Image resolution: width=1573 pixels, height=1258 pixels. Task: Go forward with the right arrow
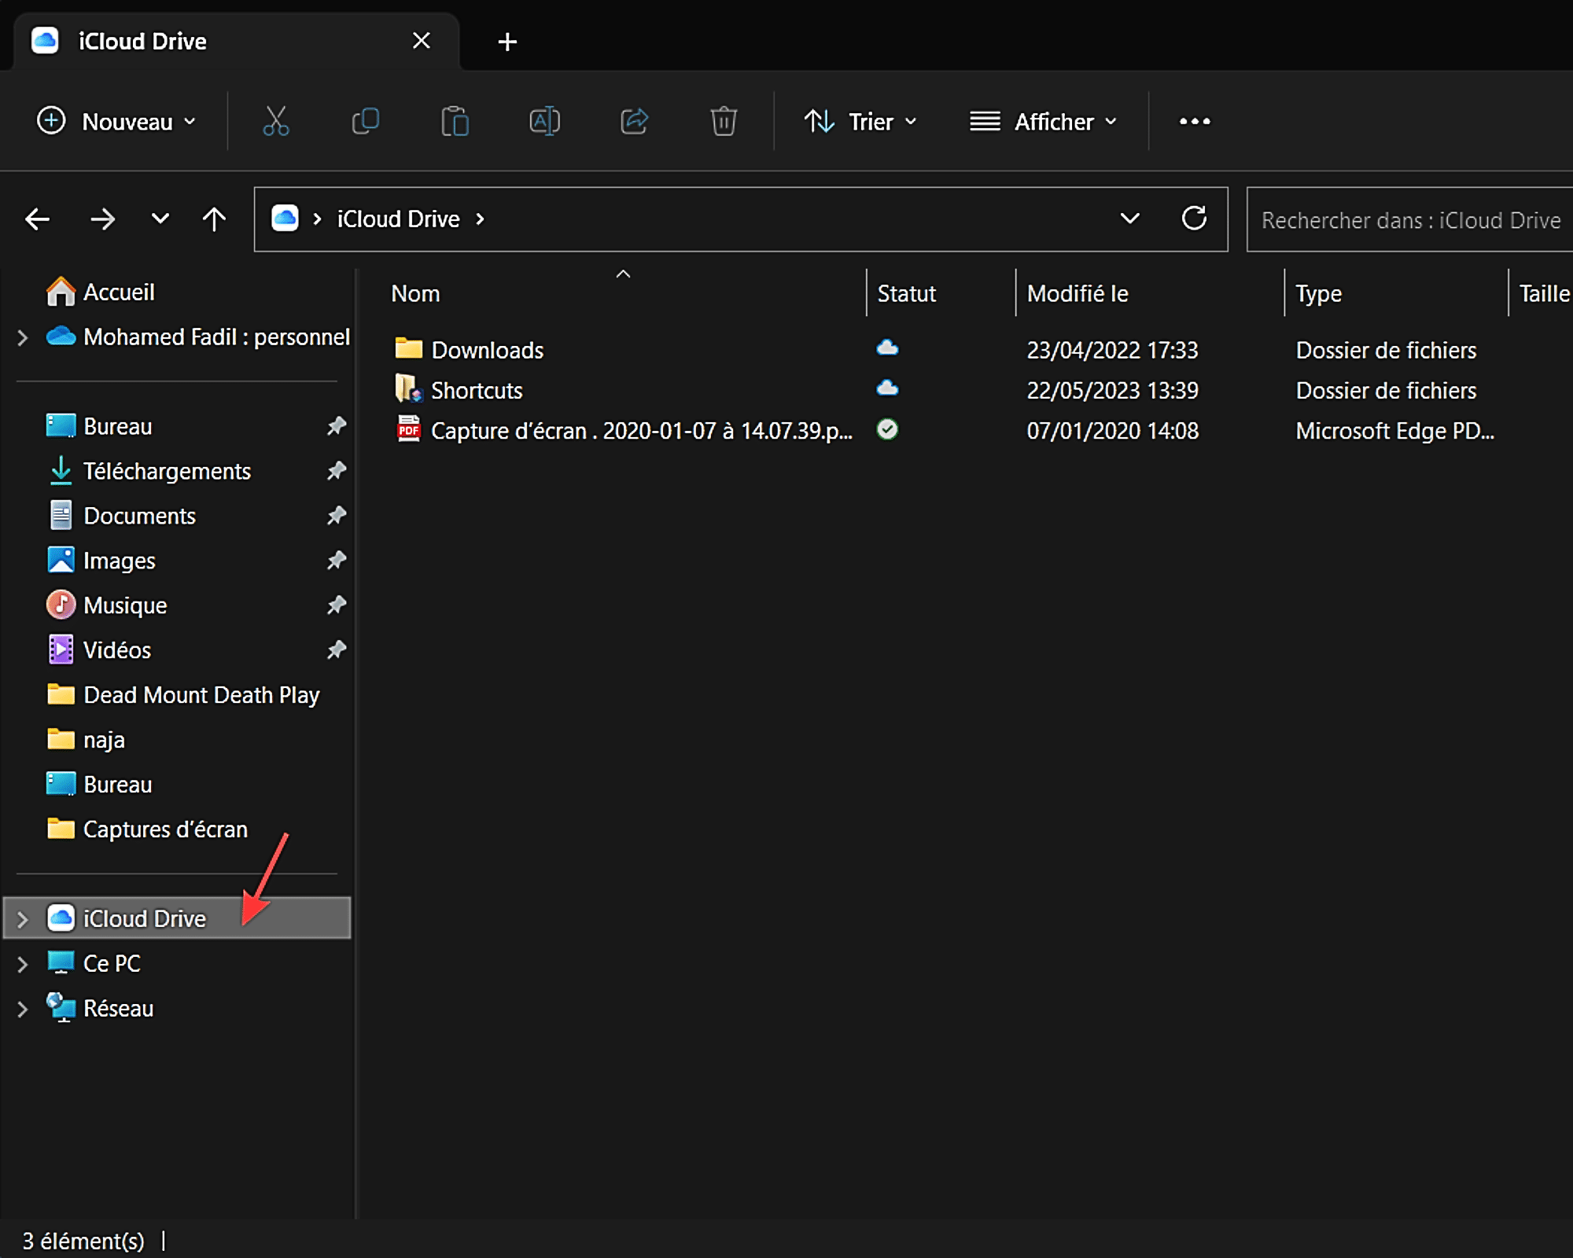tap(102, 219)
